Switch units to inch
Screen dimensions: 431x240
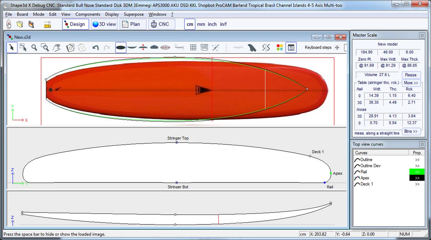[212, 24]
